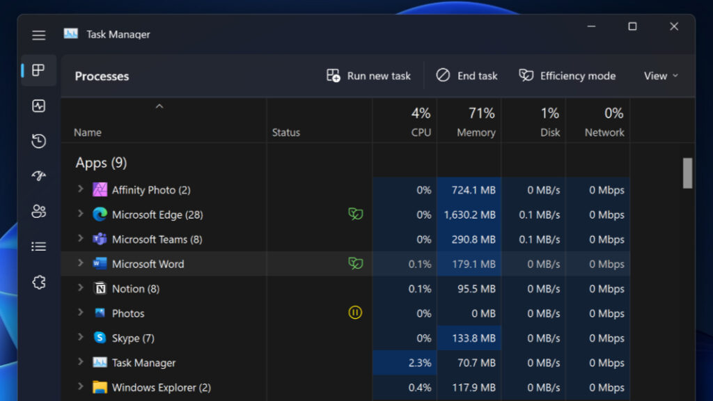The image size is (713, 401).
Task: Select the Affinity Photo (2) row name
Action: [x=151, y=190]
